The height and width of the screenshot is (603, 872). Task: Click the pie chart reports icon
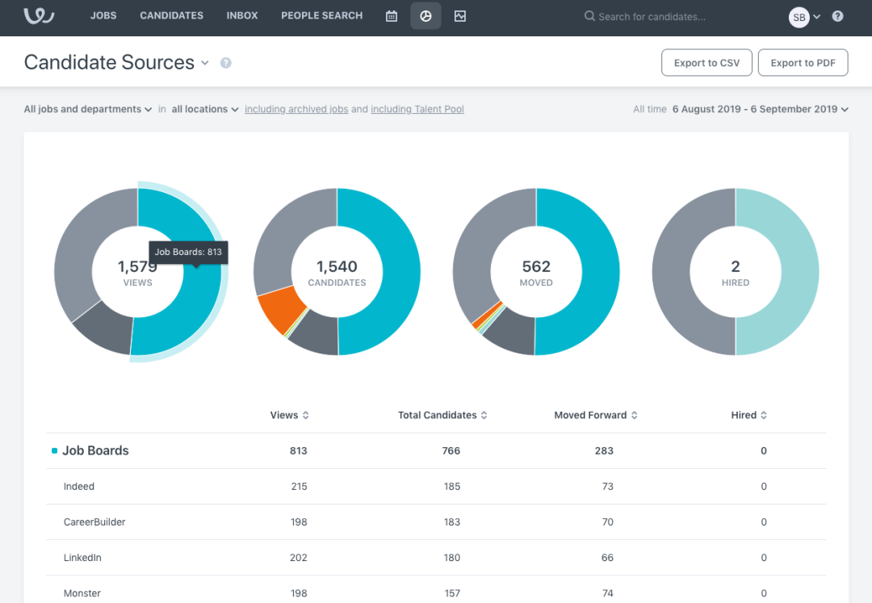426,16
